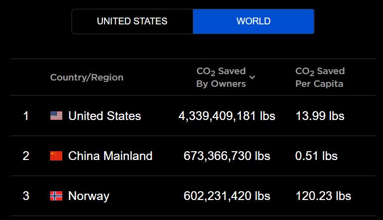Sort by CO2 Saved Per Capita header
The height and width of the screenshot is (220, 383).
[x=320, y=78]
